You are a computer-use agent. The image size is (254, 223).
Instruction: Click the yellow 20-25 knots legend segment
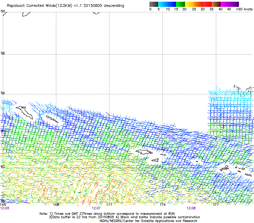(189, 4)
